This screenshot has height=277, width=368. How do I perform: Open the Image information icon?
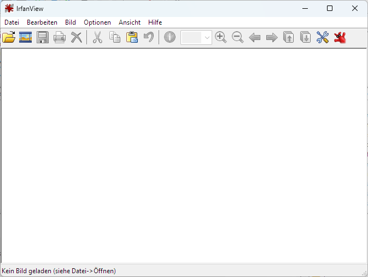170,37
